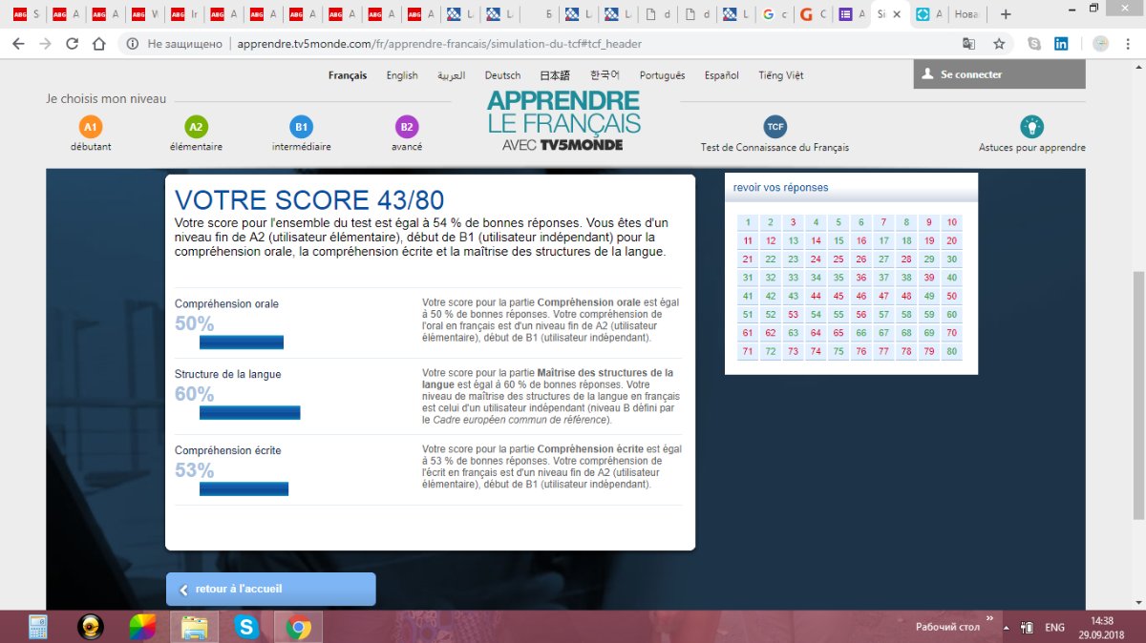Click the translate page icon in address bar

click(x=968, y=44)
